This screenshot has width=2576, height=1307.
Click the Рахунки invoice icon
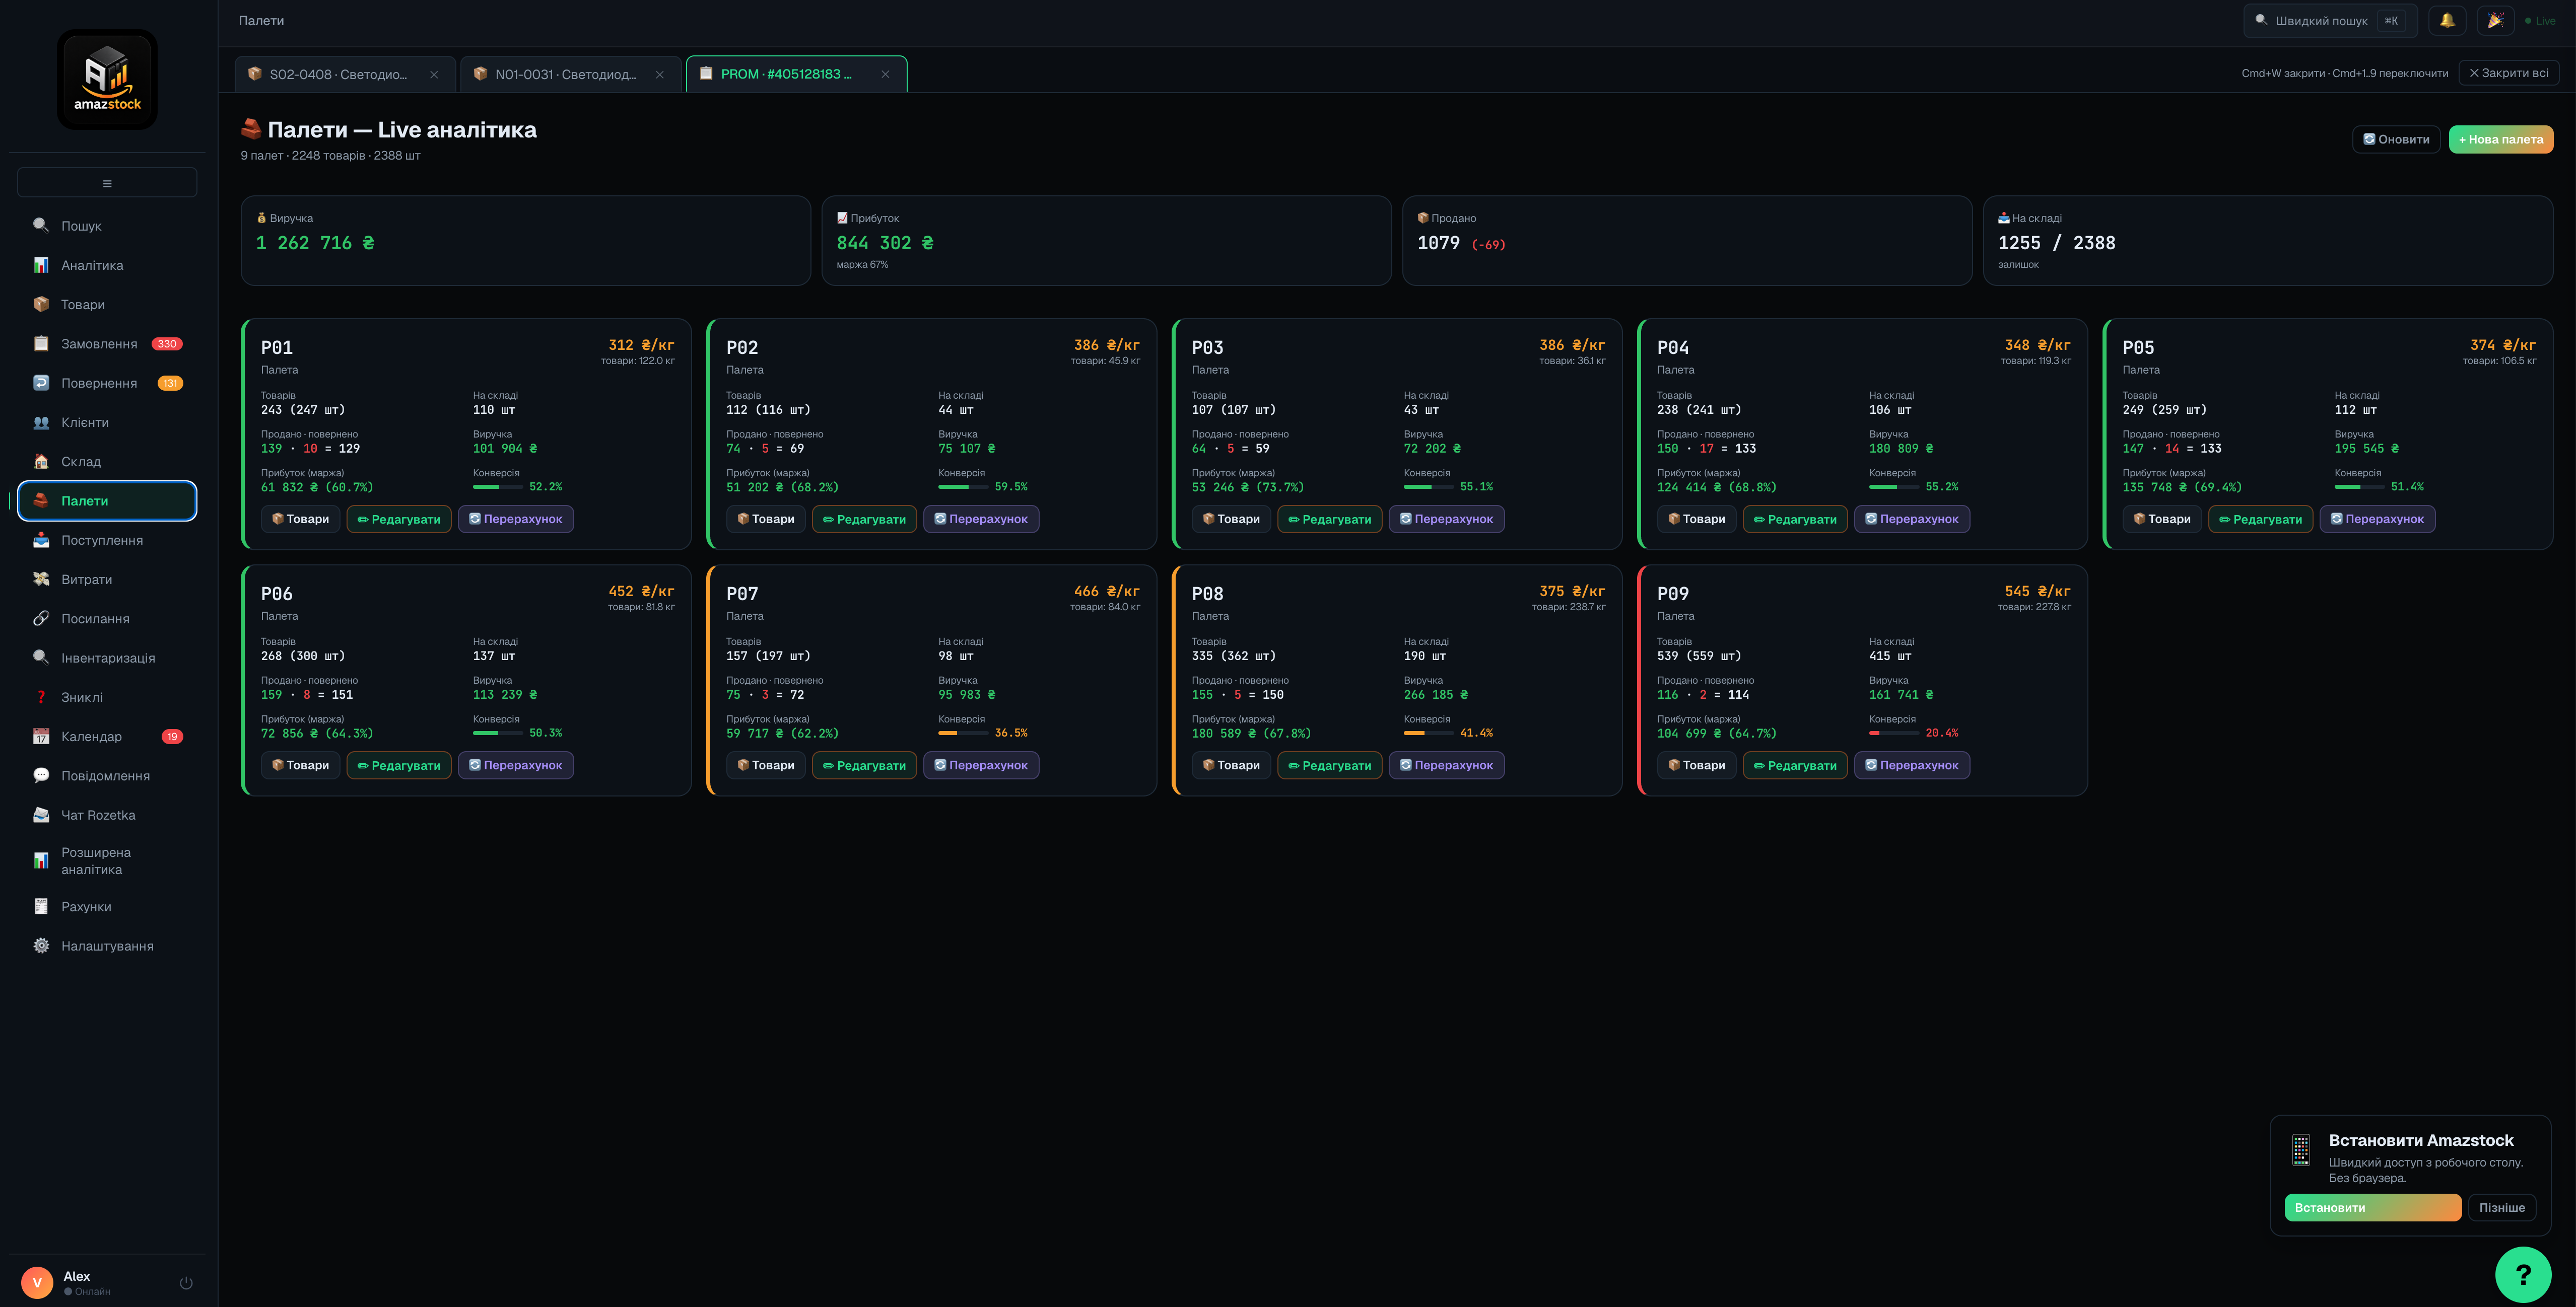click(x=41, y=906)
